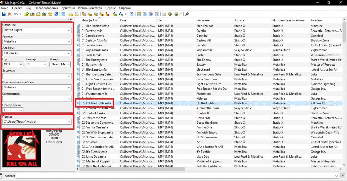This screenshot has width=347, height=181.
Task: Click the scroll-down arrow of the file list
Action: [344, 165]
